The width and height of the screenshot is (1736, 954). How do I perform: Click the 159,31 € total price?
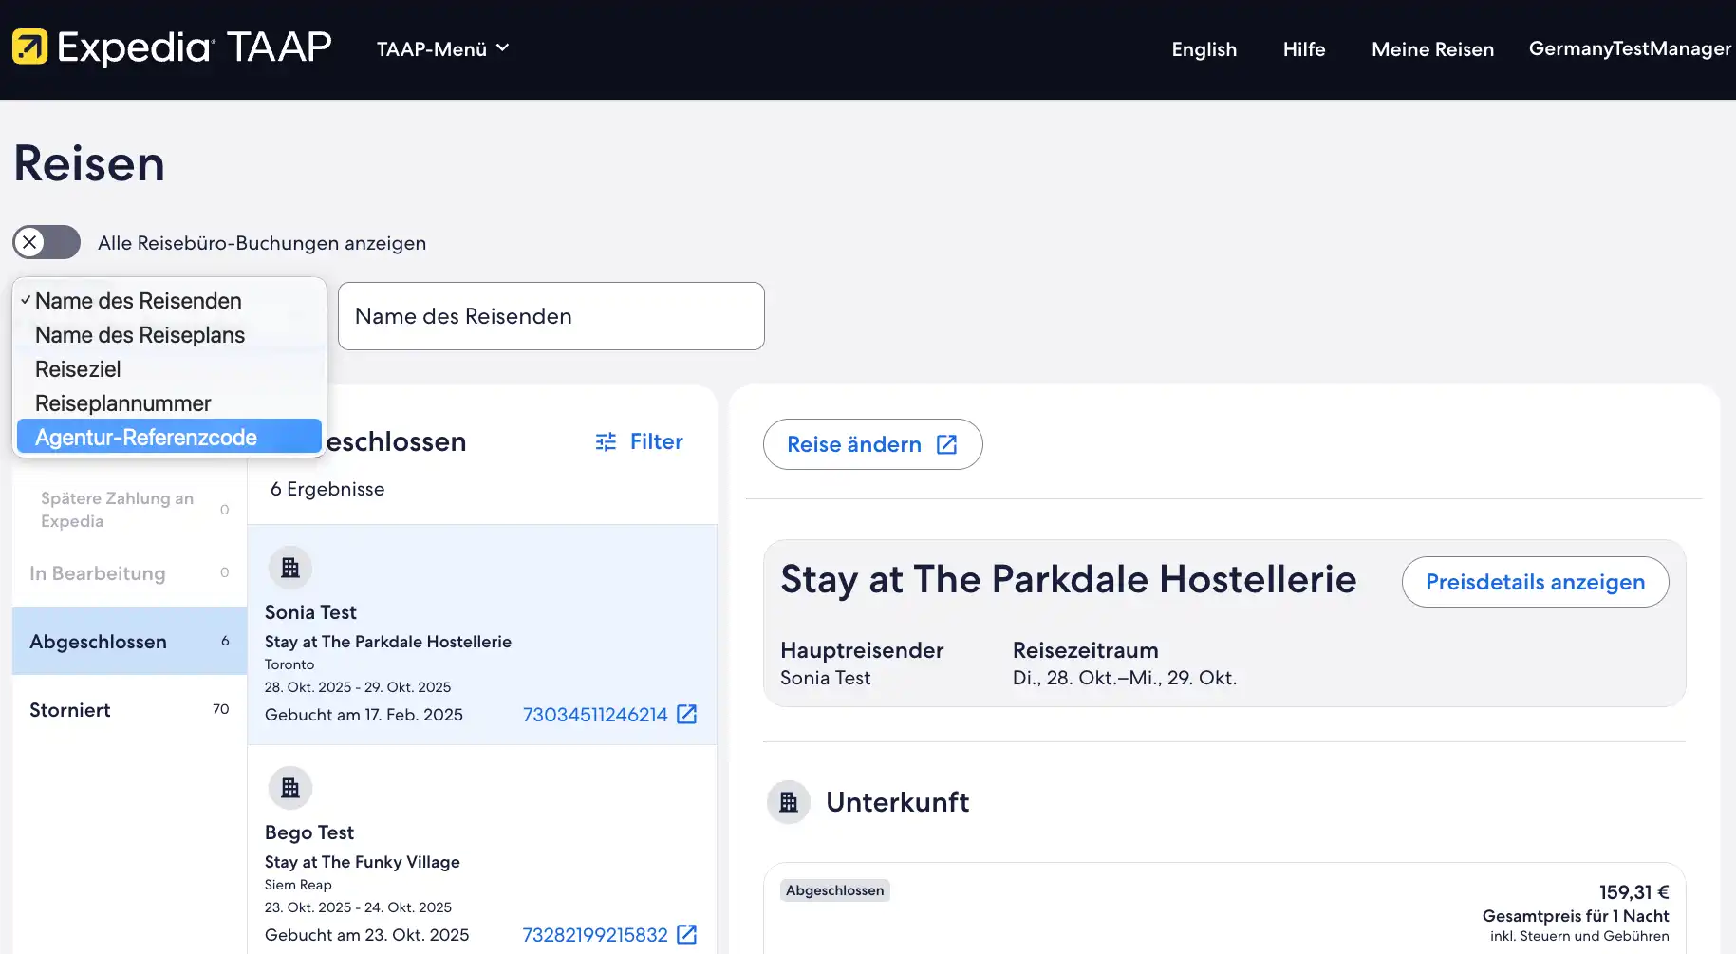click(1633, 892)
